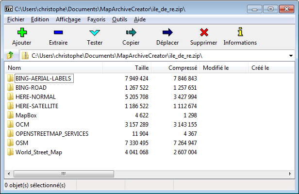
Task: Click size value 11 904
Action: click(140, 134)
